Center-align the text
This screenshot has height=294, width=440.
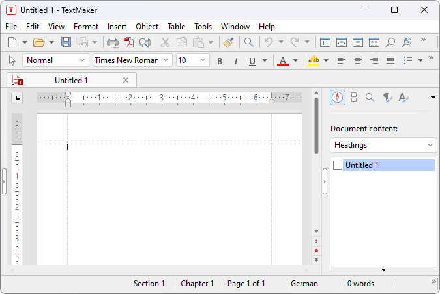357,60
